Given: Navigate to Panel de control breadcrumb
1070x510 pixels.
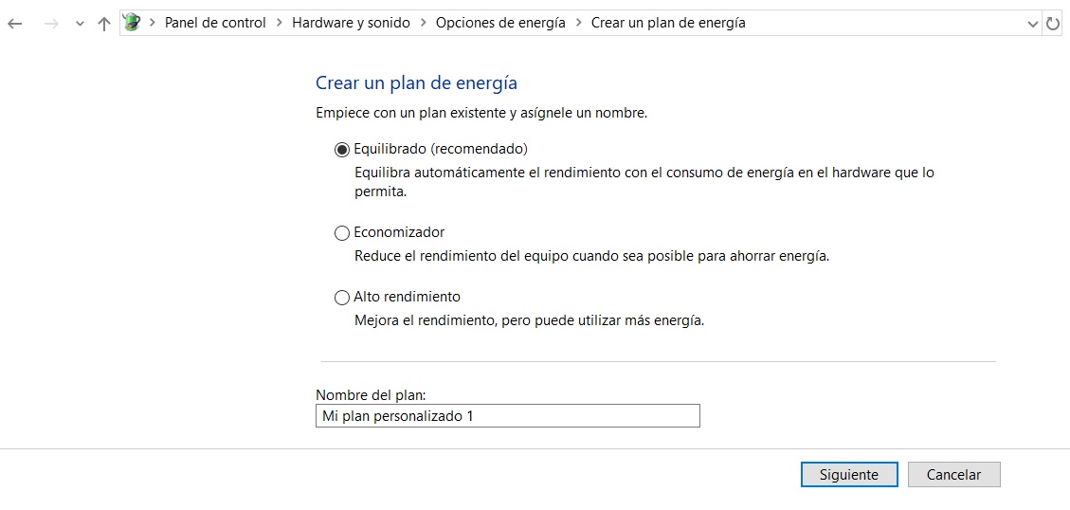Looking at the screenshot, I should 215,23.
